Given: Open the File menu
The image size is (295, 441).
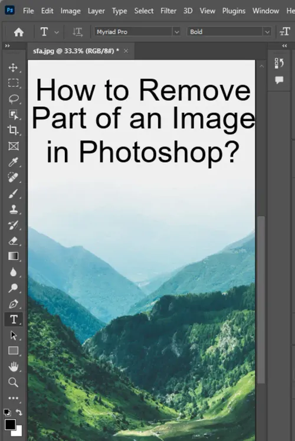Looking at the screenshot, I should (28, 11).
